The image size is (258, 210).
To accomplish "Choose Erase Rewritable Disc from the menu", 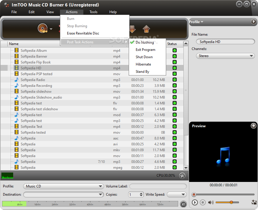I will coord(94,33).
